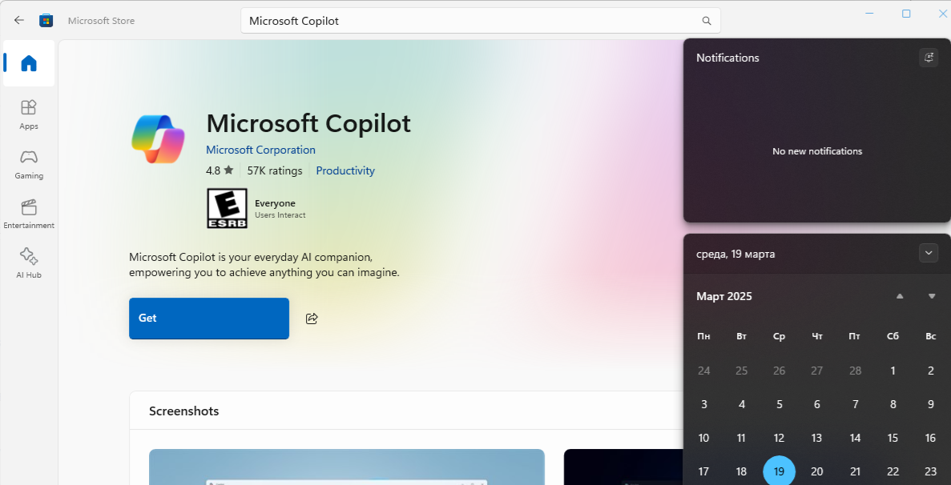Image resolution: width=951 pixels, height=485 pixels.
Task: Collapse the calendar with the chevron button
Action: tap(928, 253)
